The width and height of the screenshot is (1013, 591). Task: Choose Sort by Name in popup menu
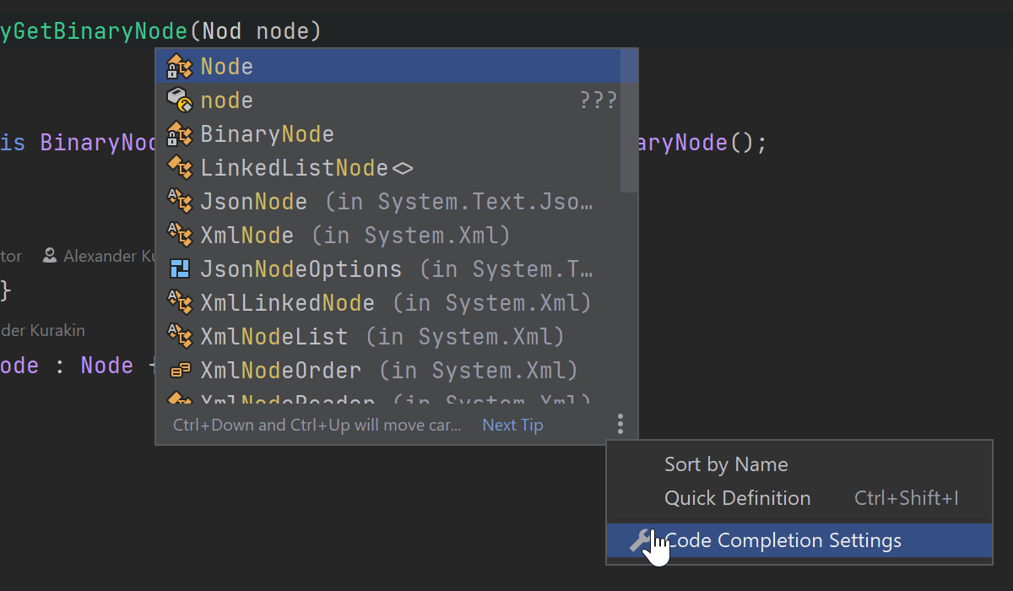726,464
